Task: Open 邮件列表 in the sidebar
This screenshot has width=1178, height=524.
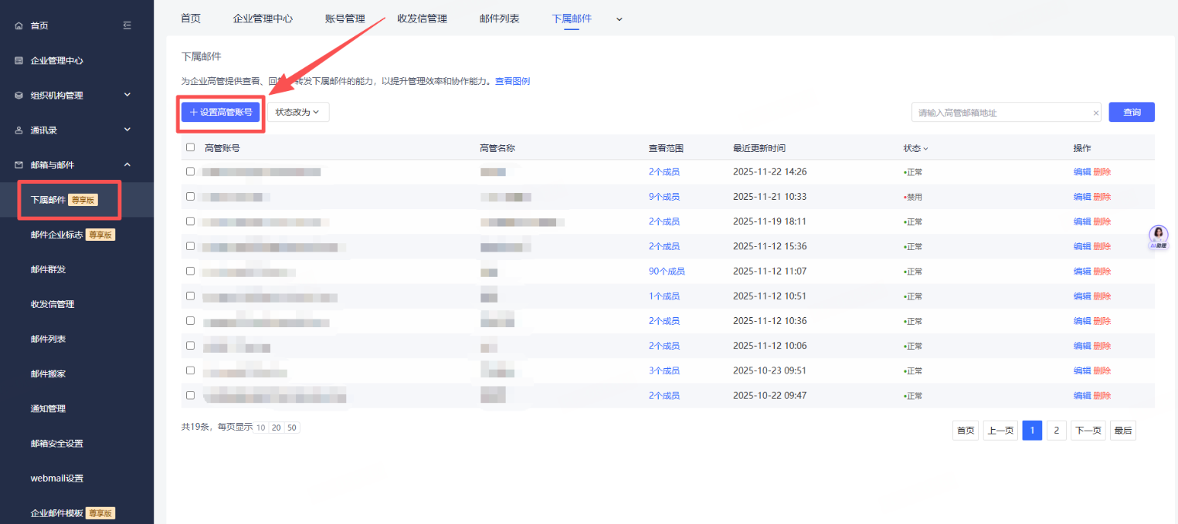Action: point(48,339)
